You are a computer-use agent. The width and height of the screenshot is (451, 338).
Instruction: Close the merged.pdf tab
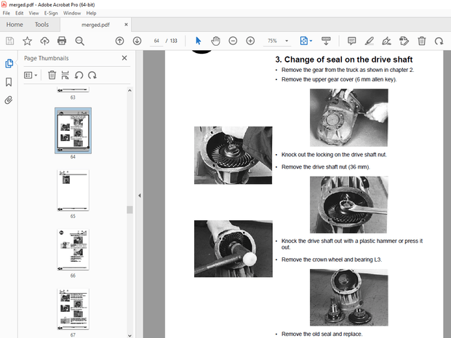[x=126, y=25]
